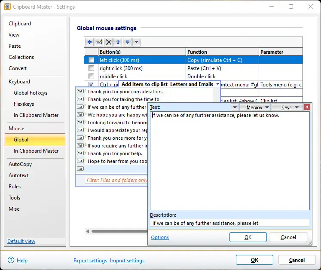Click Import settings link
The height and width of the screenshot is (270, 321).
(127, 261)
